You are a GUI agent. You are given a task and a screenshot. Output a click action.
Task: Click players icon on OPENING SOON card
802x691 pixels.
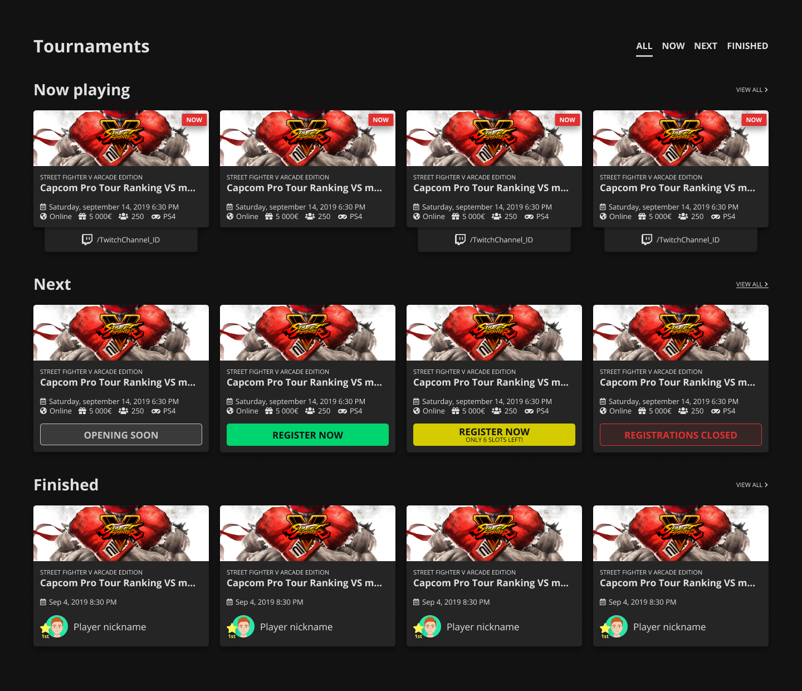(x=124, y=411)
